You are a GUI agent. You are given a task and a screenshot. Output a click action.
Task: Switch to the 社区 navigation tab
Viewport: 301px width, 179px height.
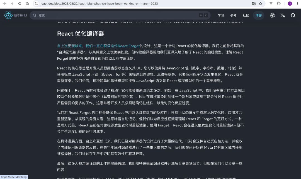click(x=246, y=15)
